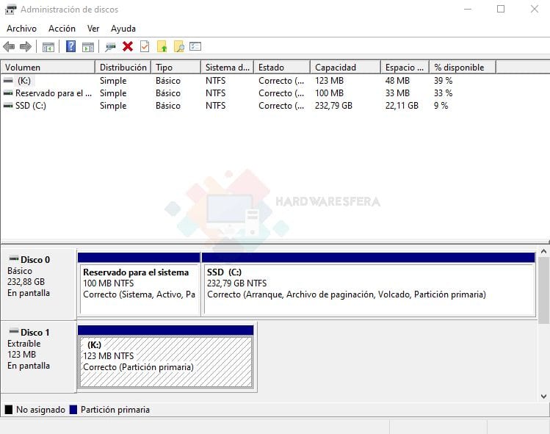550x434 pixels.
Task: Click the 9 % available cell
Action: tap(441, 106)
